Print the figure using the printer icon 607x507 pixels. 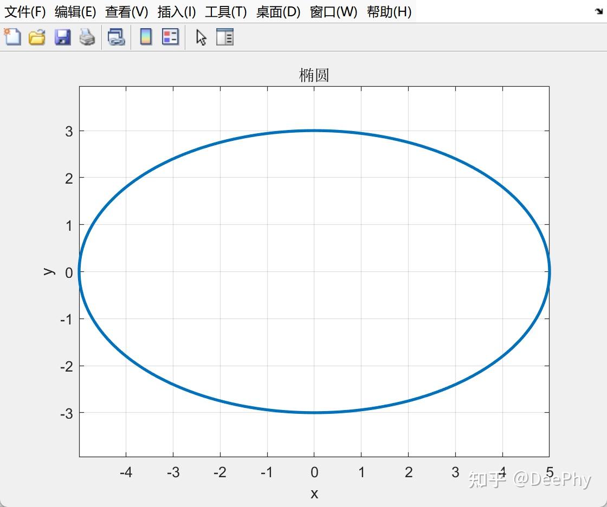coord(87,37)
